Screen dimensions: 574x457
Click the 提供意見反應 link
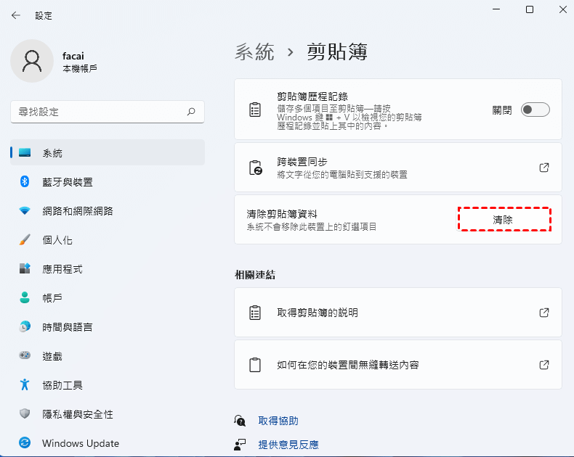pyautogui.click(x=288, y=444)
